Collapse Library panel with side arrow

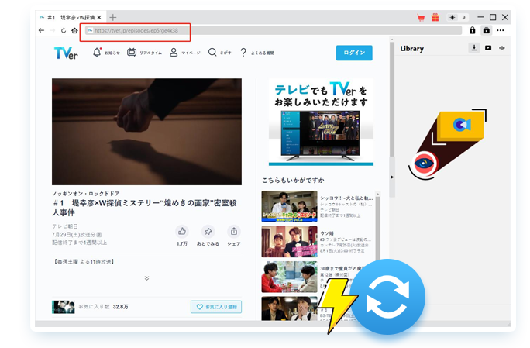pos(392,177)
